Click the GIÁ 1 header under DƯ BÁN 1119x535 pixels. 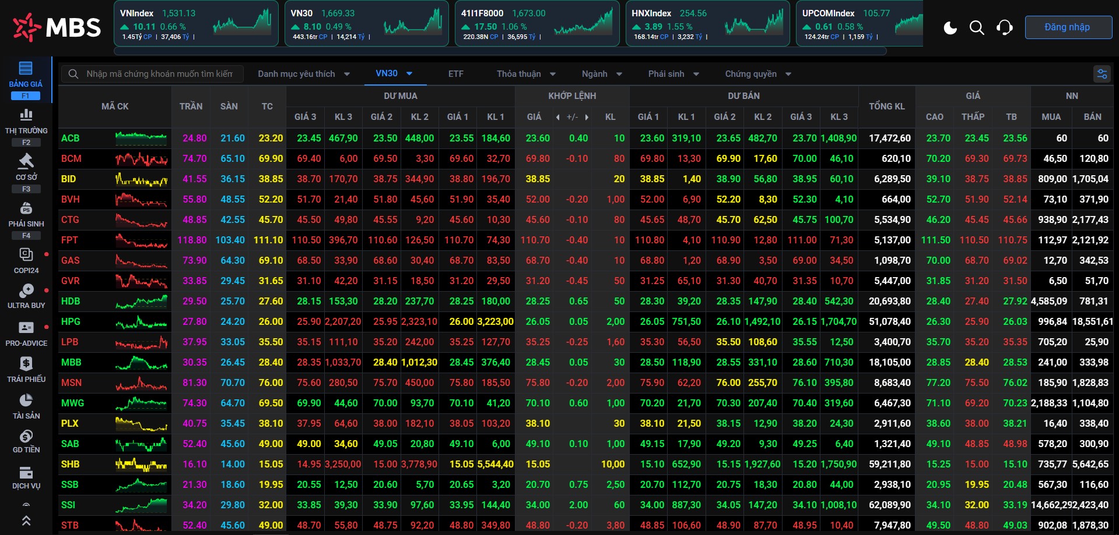coord(648,117)
